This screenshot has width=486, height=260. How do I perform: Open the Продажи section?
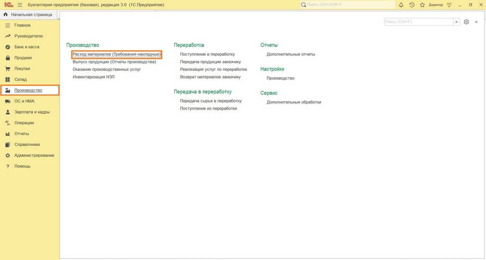coord(23,58)
